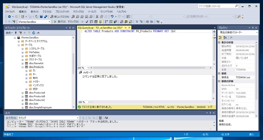Collapse the iPentecSandBox database node
This screenshot has width=263, height=140.
point(15,38)
